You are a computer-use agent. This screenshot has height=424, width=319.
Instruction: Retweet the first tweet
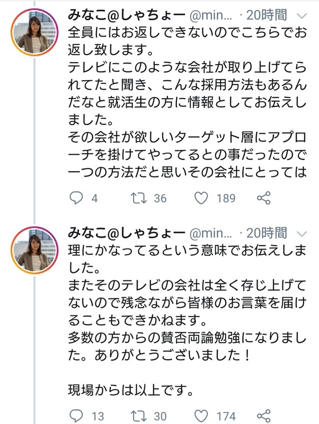click(139, 198)
